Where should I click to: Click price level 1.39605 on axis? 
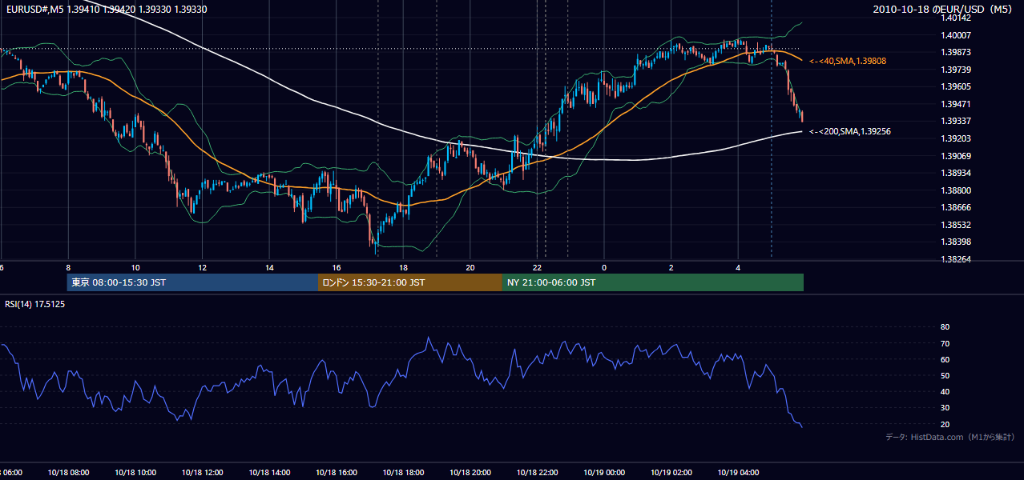pyautogui.click(x=957, y=86)
